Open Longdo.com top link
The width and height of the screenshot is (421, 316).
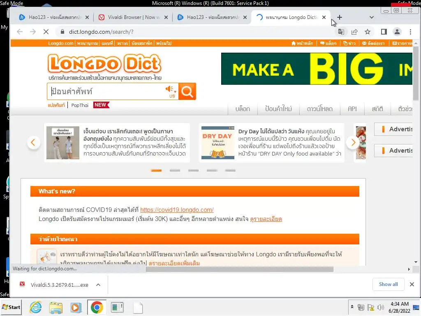point(61,43)
